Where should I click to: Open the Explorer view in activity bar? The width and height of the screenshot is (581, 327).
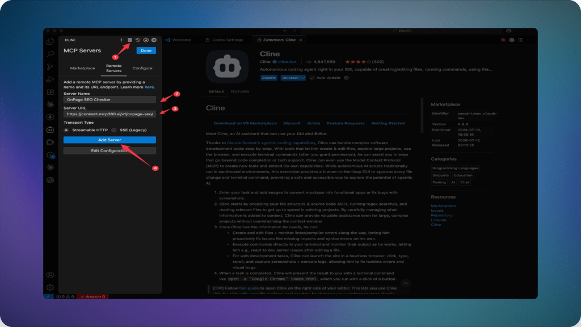click(x=50, y=41)
